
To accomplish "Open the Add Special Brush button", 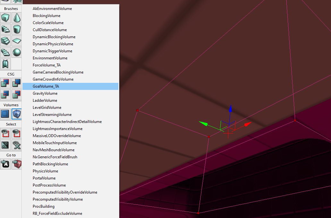I will click(5, 114).
